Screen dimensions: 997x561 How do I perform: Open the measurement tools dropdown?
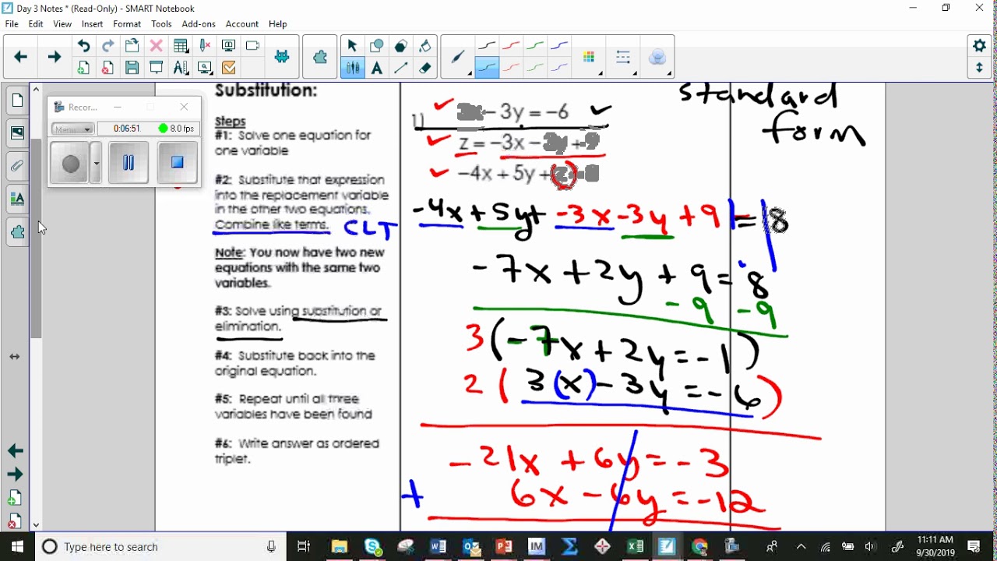(181, 69)
